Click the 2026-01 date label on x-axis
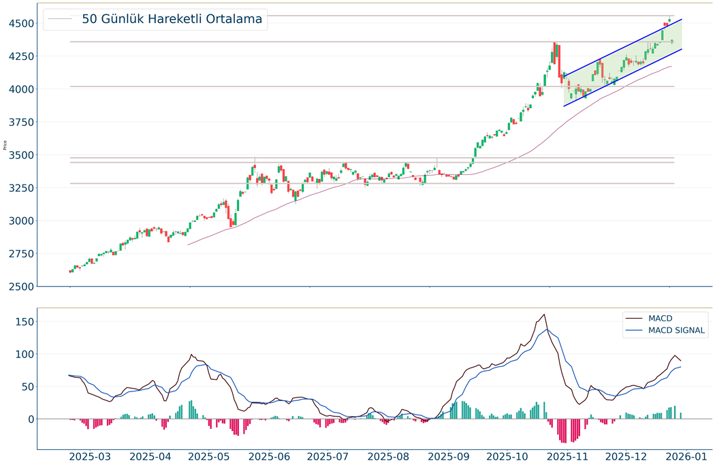Viewport: 715px width, 465px height. [x=684, y=455]
